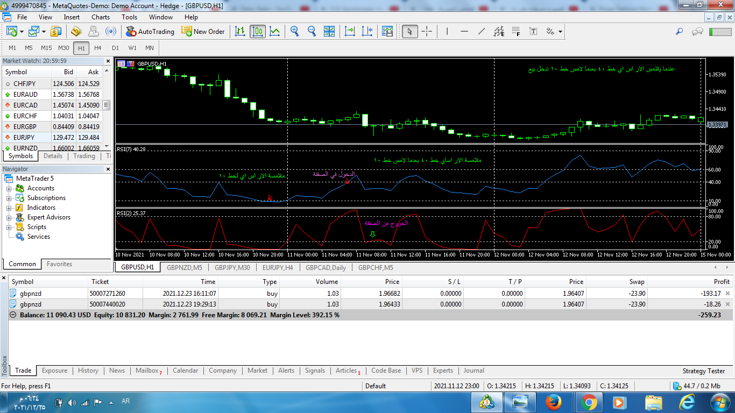The height and width of the screenshot is (413, 735).
Task: Zoom in on the chart
Action: (x=294, y=31)
